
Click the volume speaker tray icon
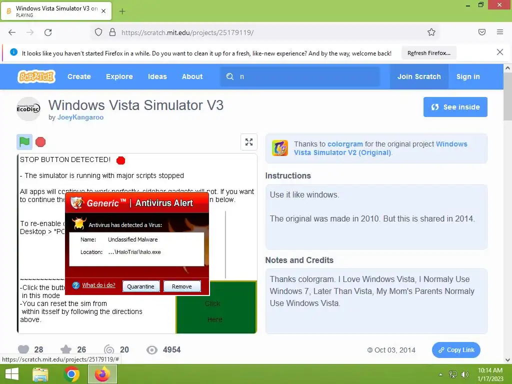pyautogui.click(x=464, y=374)
